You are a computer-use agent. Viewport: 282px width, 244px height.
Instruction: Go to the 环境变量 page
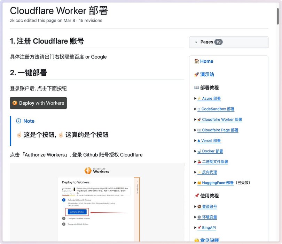point(209,217)
